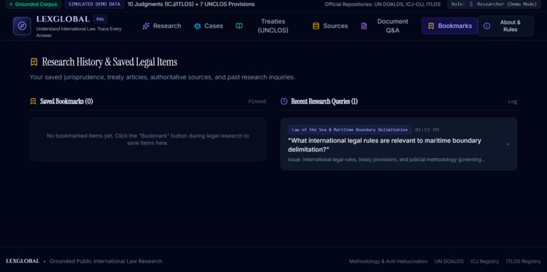Click the Official Repositories text in top bar
The image size is (547, 272).
coord(382,4)
